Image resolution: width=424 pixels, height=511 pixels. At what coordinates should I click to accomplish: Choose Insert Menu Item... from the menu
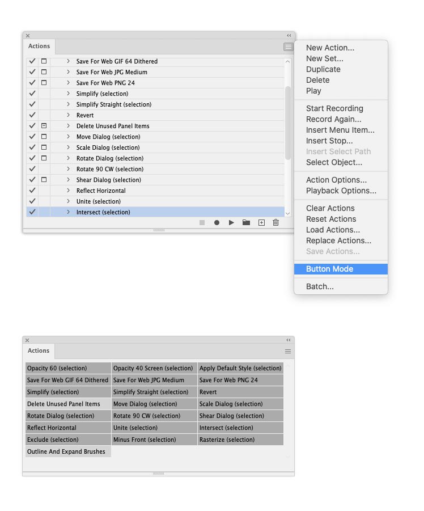pyautogui.click(x=341, y=130)
